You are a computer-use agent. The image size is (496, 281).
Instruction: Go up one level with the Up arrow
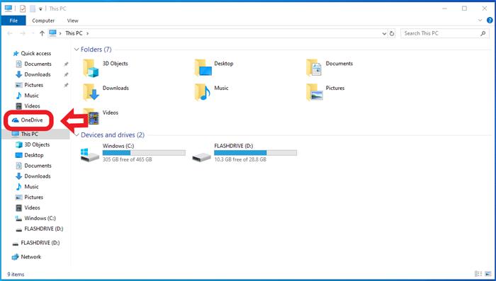point(42,33)
